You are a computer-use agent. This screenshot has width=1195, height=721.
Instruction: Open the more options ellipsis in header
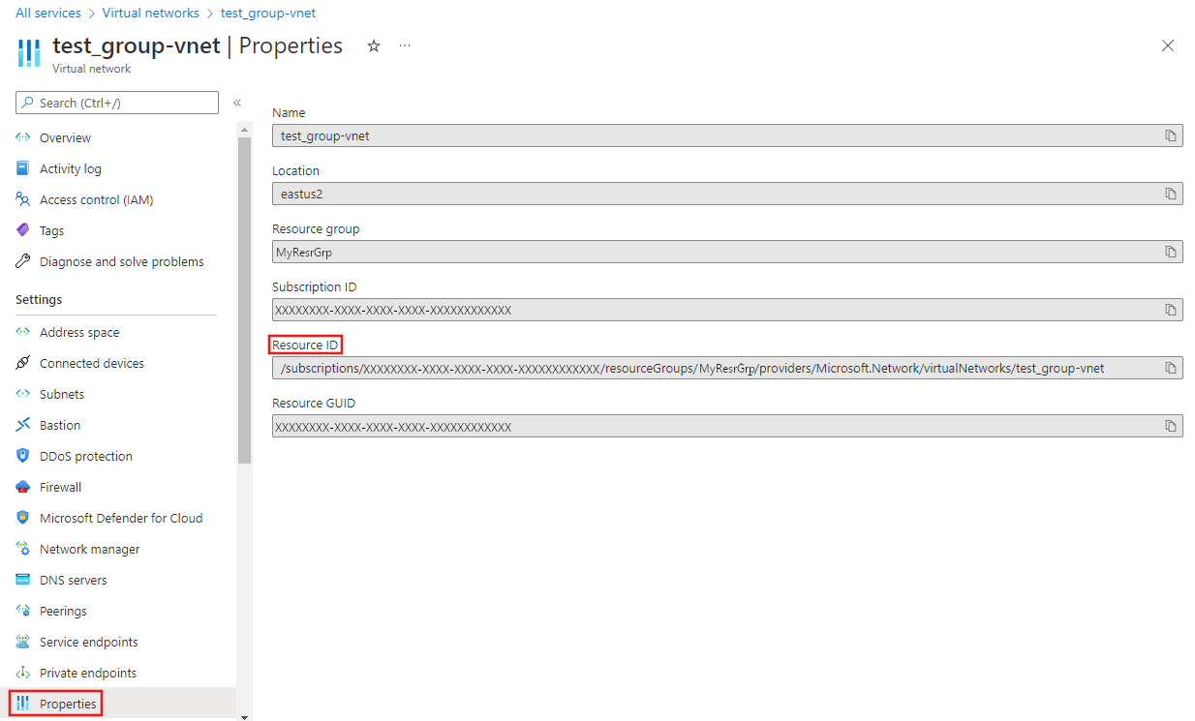405,45
